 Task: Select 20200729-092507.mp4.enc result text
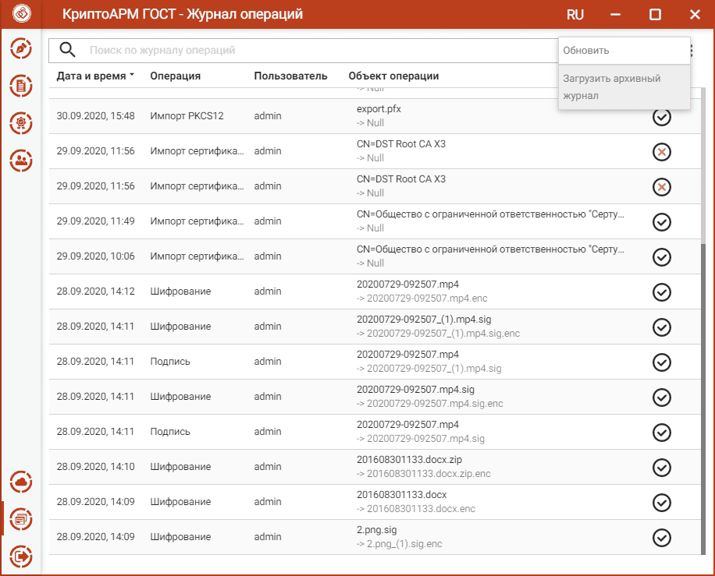[x=427, y=299]
